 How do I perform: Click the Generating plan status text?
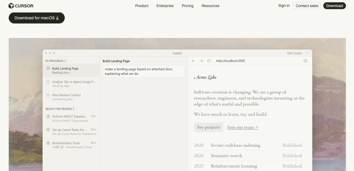[x=62, y=99]
